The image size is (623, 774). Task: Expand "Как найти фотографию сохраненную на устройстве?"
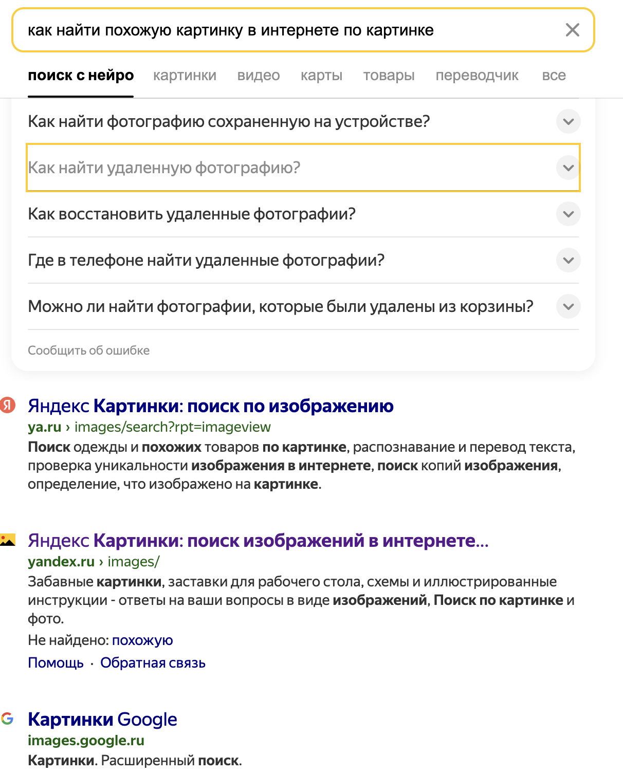[x=568, y=122]
